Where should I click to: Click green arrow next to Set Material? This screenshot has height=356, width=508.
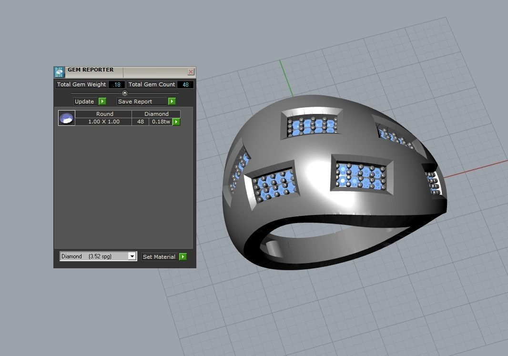[x=183, y=256]
